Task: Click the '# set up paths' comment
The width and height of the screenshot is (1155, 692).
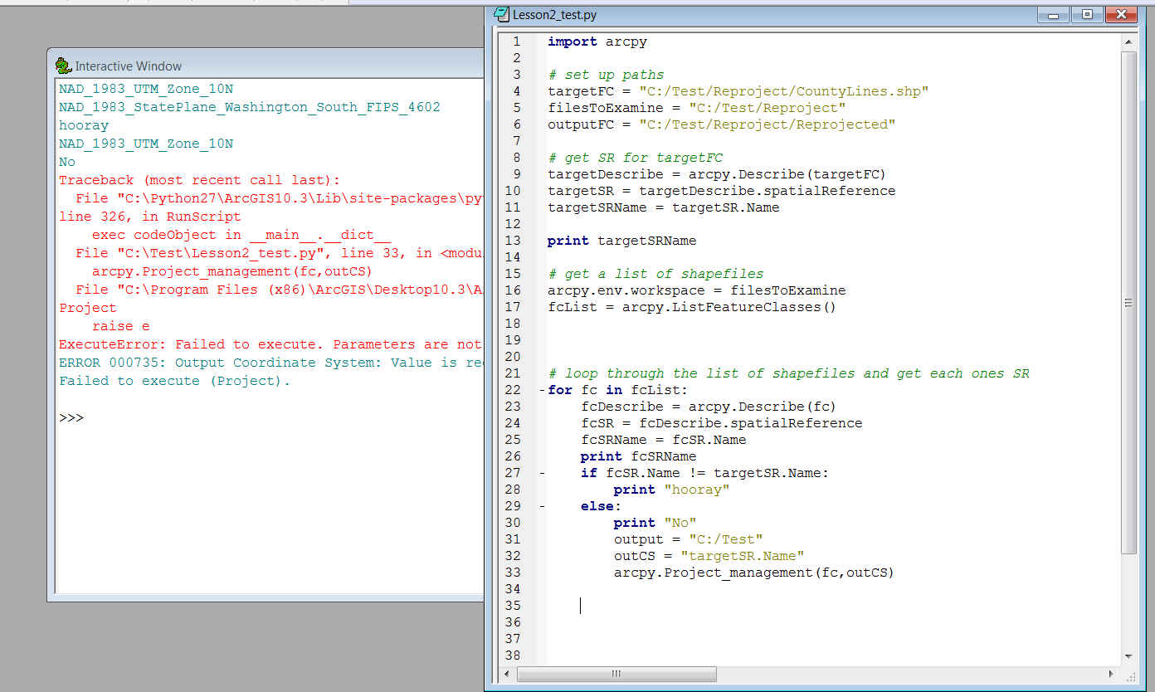Action: pyautogui.click(x=606, y=75)
